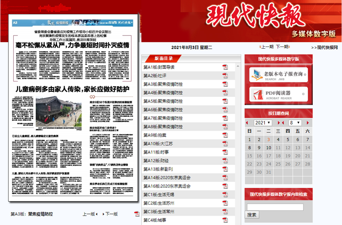Open 第A10版:大江苏 page link
Screen dimensions: 342x225
tap(158, 143)
